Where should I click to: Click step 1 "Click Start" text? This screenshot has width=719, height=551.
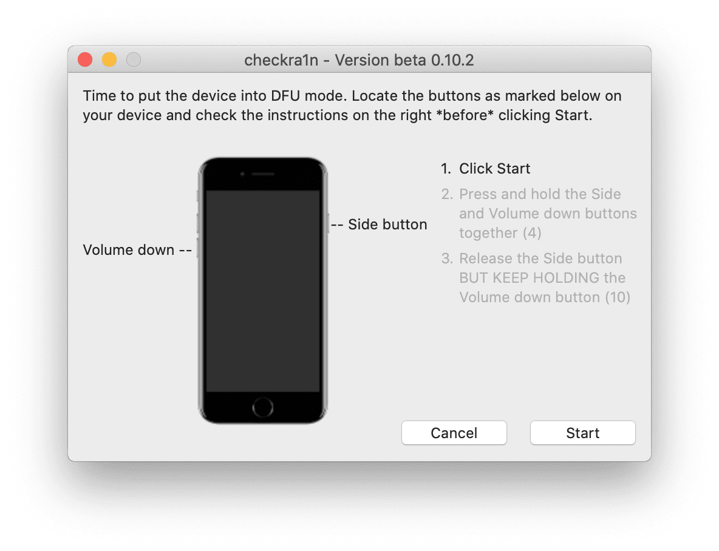coord(494,169)
